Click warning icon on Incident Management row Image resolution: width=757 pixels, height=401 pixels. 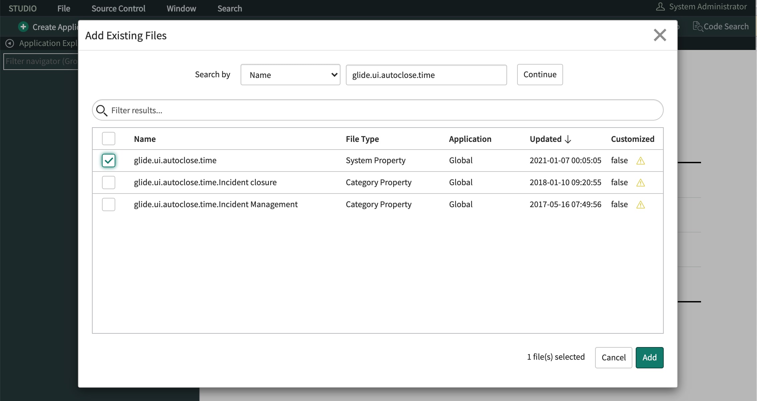tap(640, 205)
